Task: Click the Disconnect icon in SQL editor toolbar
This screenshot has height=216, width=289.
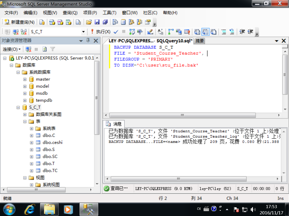Action: point(16,32)
